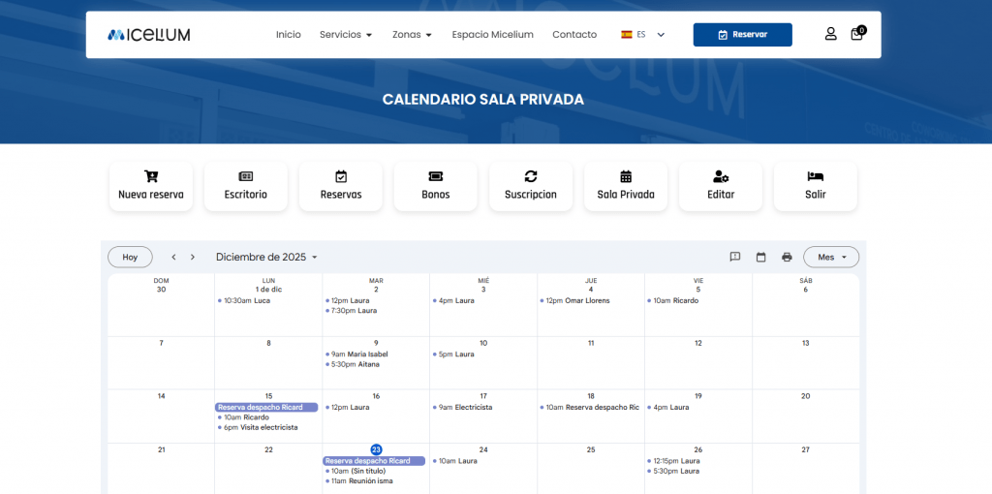The width and height of the screenshot is (992, 494).
Task: Expand the Servicios dropdown menu
Action: tap(346, 35)
